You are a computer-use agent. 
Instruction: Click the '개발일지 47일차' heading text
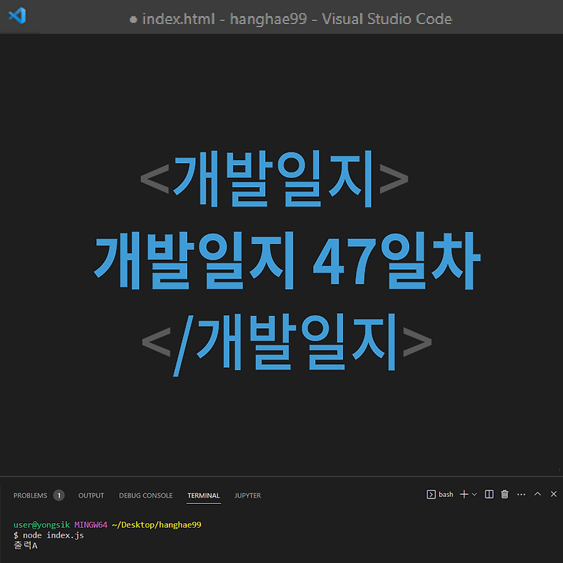288,261
